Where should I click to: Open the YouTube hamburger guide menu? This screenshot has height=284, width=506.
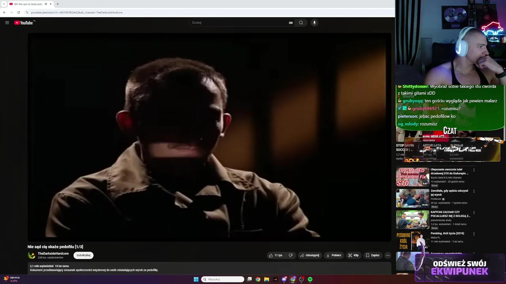(x=7, y=22)
